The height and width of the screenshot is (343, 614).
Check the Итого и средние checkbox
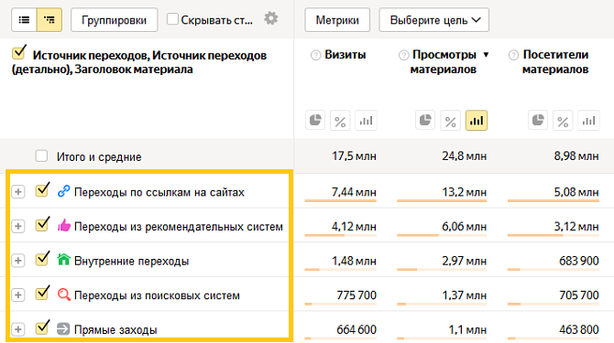click(x=41, y=155)
